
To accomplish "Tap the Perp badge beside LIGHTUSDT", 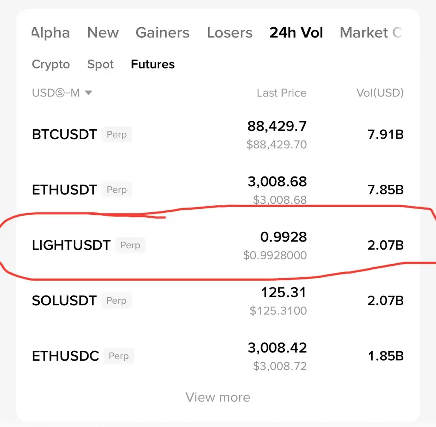I will point(130,245).
